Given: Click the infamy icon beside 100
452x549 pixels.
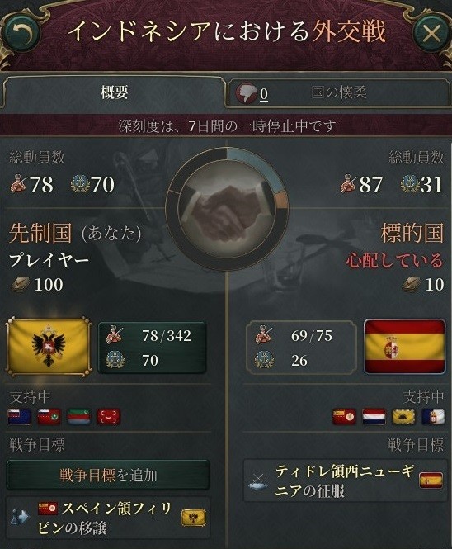Looking at the screenshot, I should tap(21, 284).
